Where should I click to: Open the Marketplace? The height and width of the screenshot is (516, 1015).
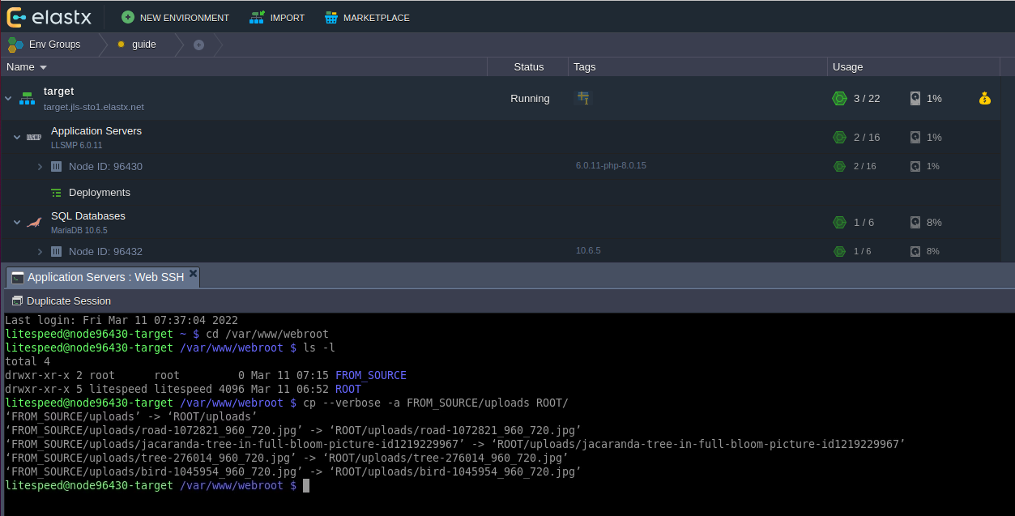[x=367, y=18]
